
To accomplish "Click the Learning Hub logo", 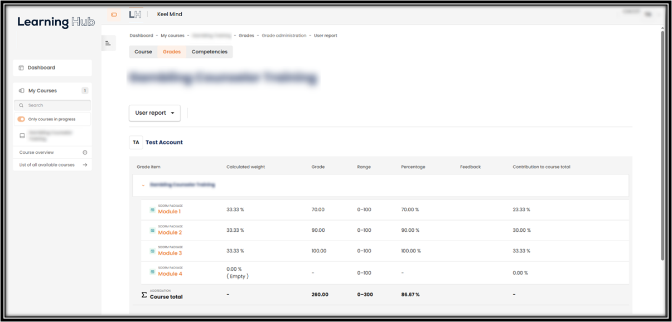I will [x=56, y=22].
